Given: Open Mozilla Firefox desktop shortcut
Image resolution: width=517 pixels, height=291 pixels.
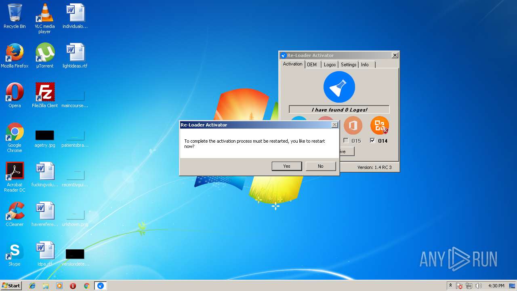Looking at the screenshot, I should point(15,56).
